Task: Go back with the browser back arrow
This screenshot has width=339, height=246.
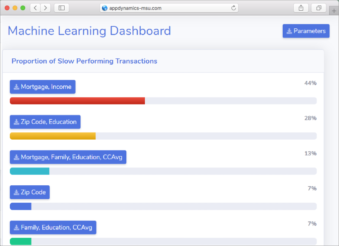Action: click(35, 8)
